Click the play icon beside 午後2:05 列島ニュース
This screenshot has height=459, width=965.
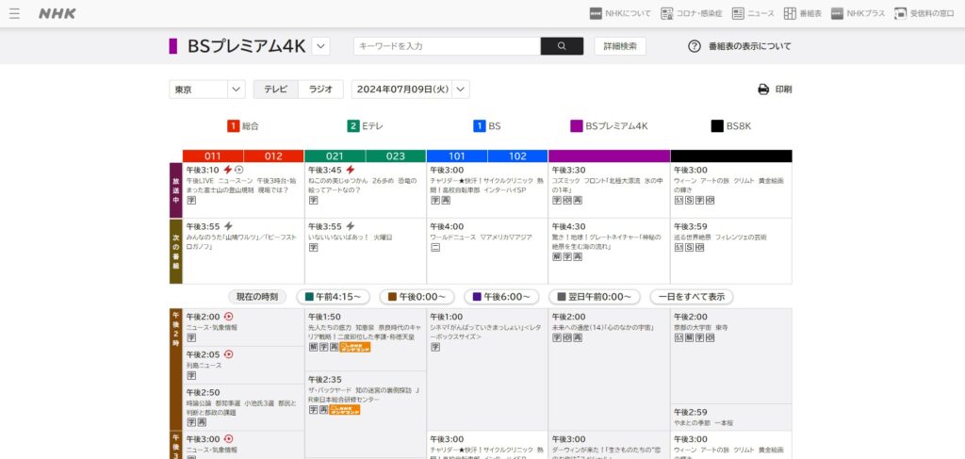[x=228, y=354]
